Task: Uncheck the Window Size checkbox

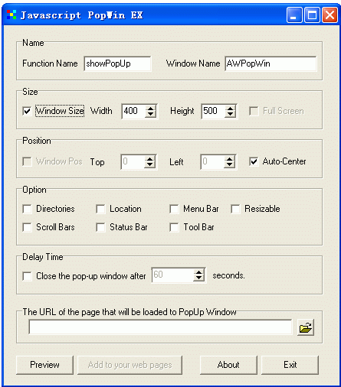Action: (27, 111)
